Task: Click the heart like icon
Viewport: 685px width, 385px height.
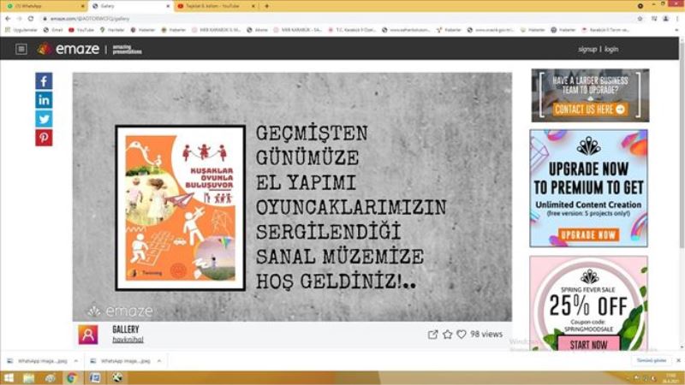Action: coord(462,335)
